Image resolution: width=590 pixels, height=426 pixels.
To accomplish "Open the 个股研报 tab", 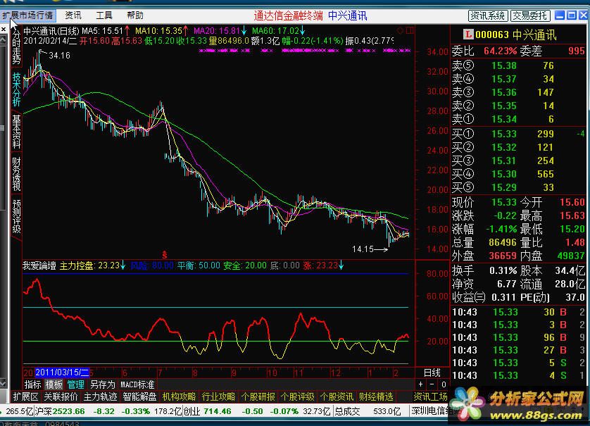I will point(258,396).
